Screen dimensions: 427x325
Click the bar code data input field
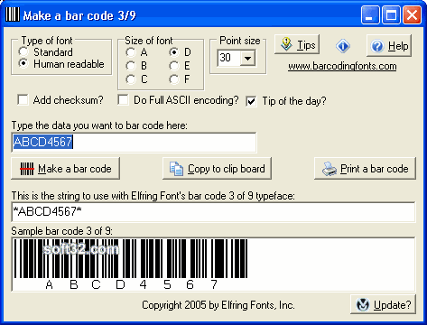(134, 142)
